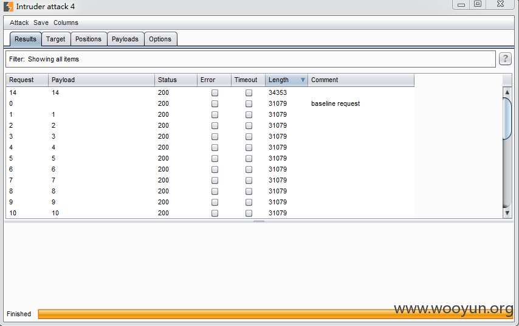This screenshot has height=326, width=519.
Task: Click the results table vertical scrollbar thumb
Action: click(x=507, y=119)
